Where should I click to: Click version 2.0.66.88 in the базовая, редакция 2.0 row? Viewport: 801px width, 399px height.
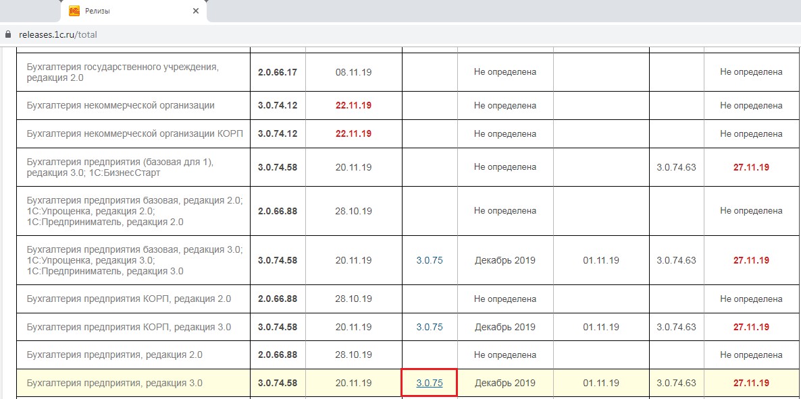[x=278, y=211]
